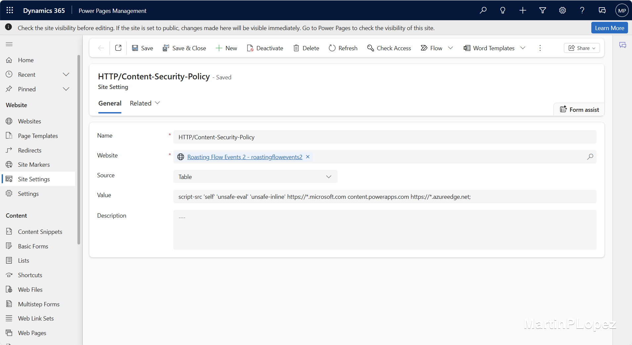Expand the Source dropdown showing Table
The image size is (632, 345).
pos(255,177)
